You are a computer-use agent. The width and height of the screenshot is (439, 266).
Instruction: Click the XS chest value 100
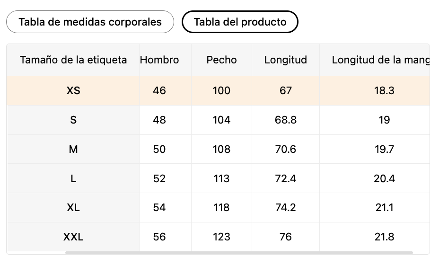click(x=221, y=90)
